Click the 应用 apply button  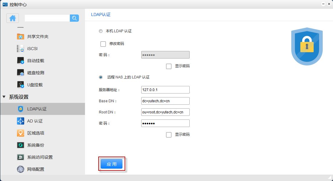(x=112, y=164)
